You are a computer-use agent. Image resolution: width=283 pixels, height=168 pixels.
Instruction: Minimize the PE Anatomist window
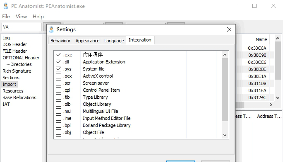click(x=236, y=6)
